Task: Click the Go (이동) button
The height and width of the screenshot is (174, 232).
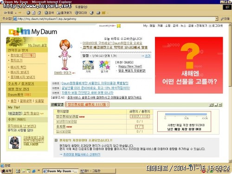Action: pyautogui.click(x=225, y=19)
